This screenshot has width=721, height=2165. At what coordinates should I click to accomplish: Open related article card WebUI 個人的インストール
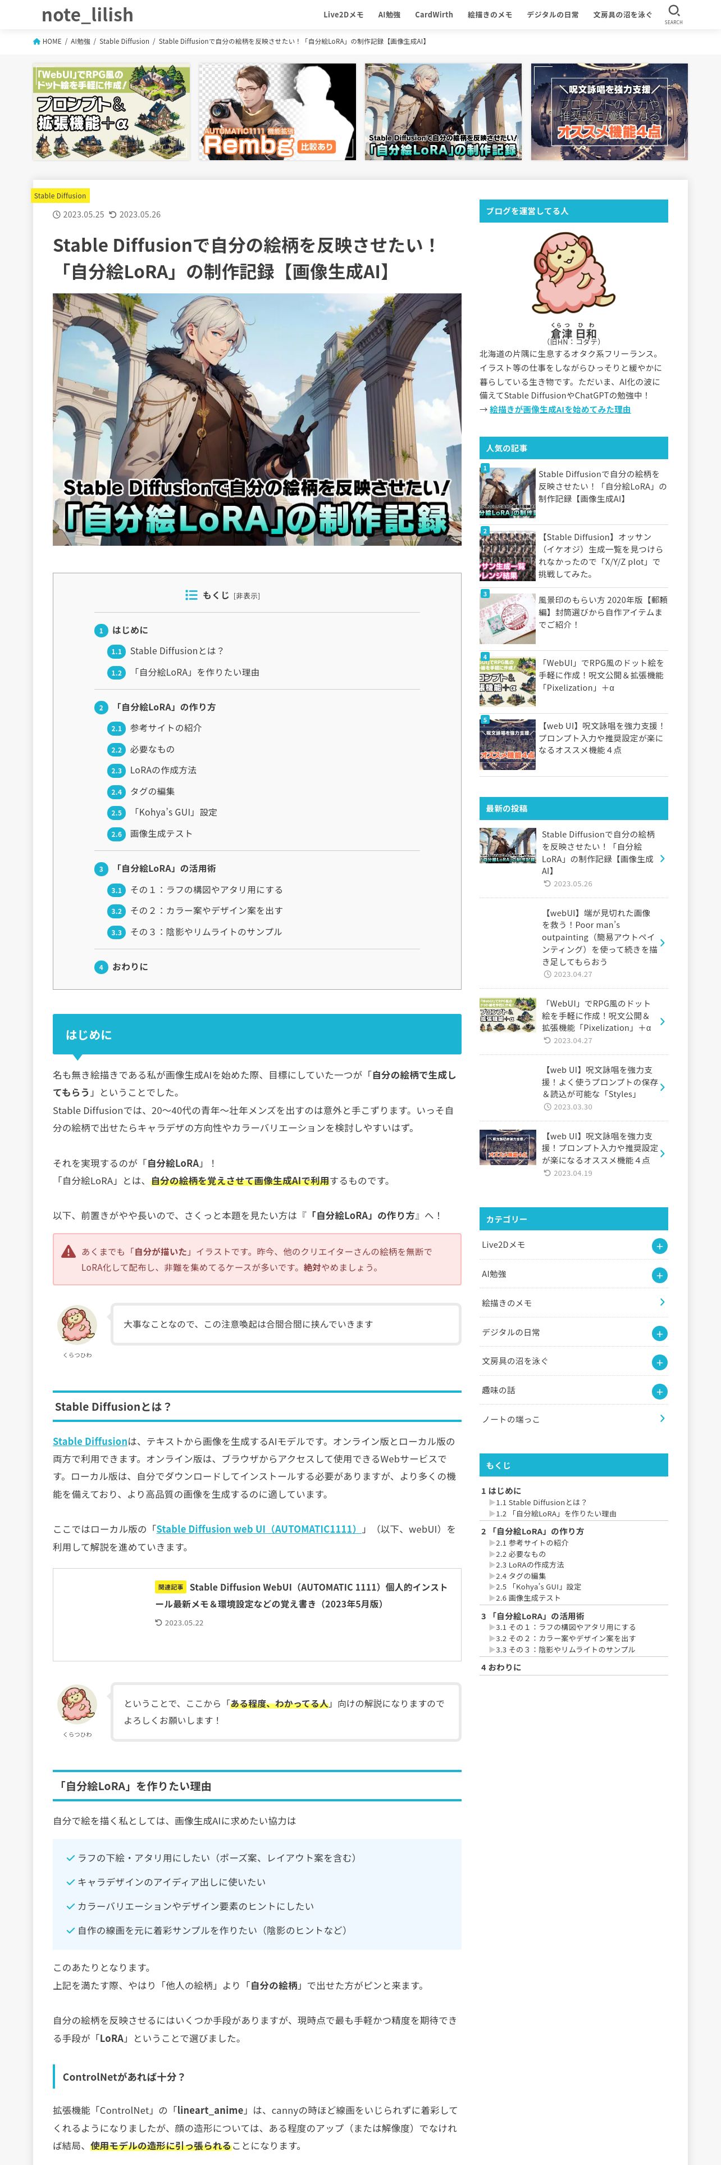tap(257, 1615)
